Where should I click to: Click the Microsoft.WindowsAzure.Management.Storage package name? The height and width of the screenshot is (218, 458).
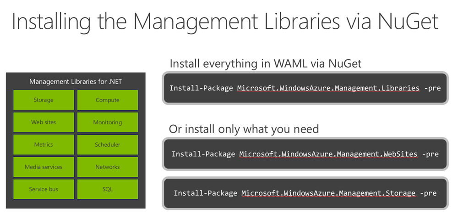[x=328, y=193]
